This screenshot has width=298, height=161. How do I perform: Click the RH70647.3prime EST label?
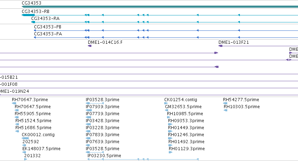pos(30,100)
